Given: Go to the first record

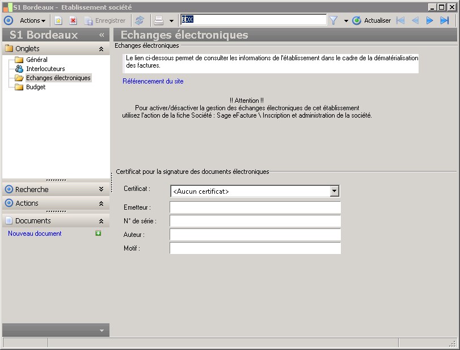Looking at the screenshot, I should 400,20.
